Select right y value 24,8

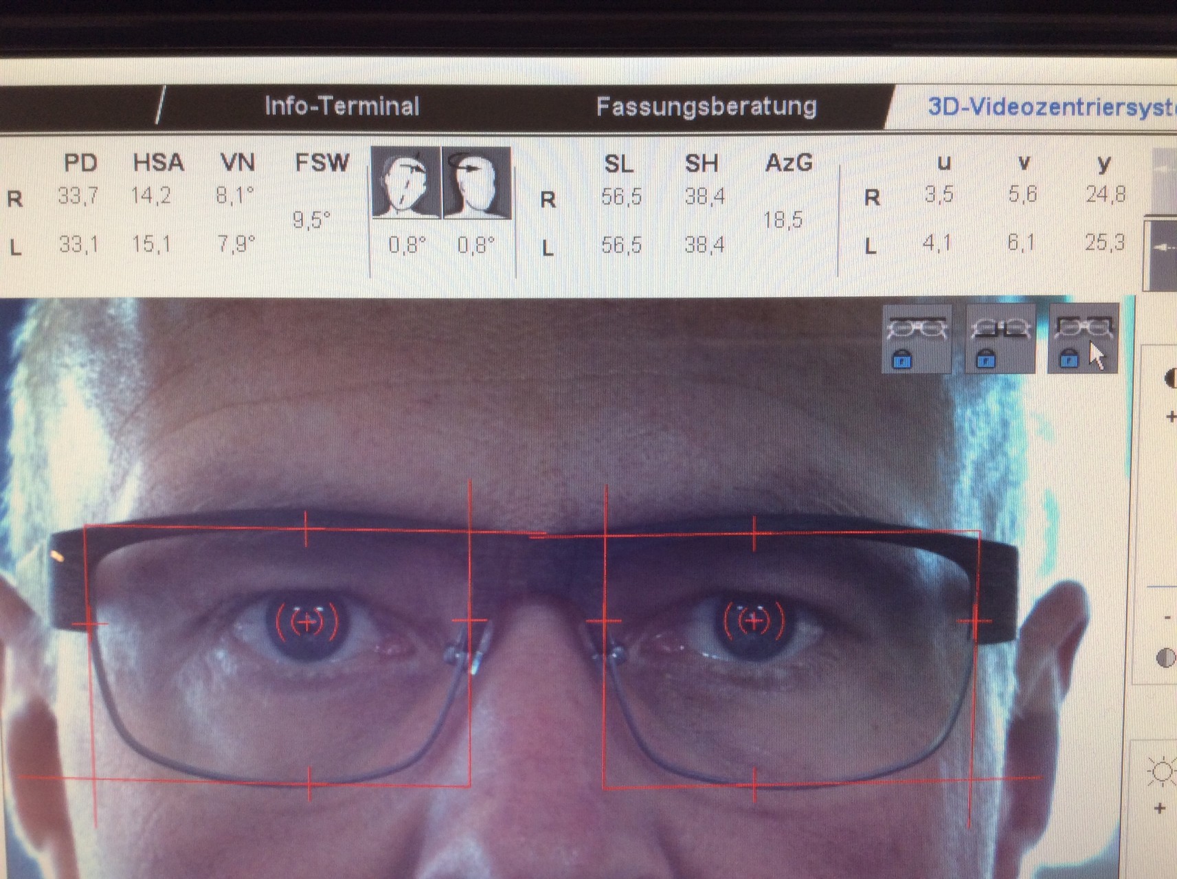pos(1106,194)
